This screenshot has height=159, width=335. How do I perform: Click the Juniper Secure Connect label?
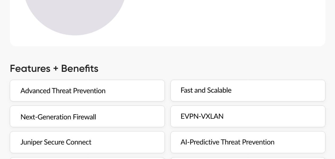pyautogui.click(x=56, y=142)
